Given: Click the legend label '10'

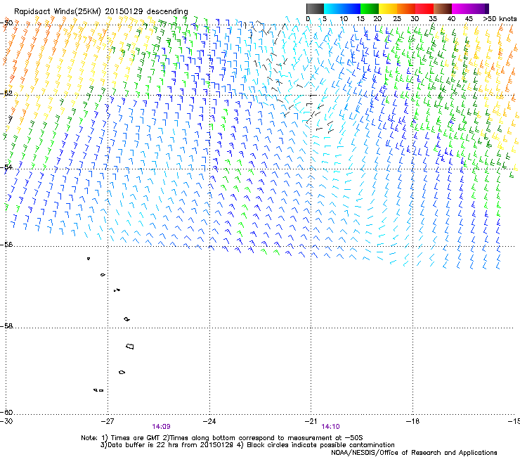Looking at the screenshot, I should [344, 19].
